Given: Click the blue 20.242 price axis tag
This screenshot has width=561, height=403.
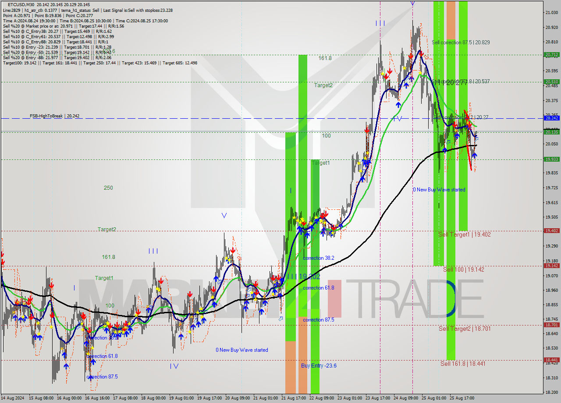Looking at the screenshot, I should [x=551, y=118].
